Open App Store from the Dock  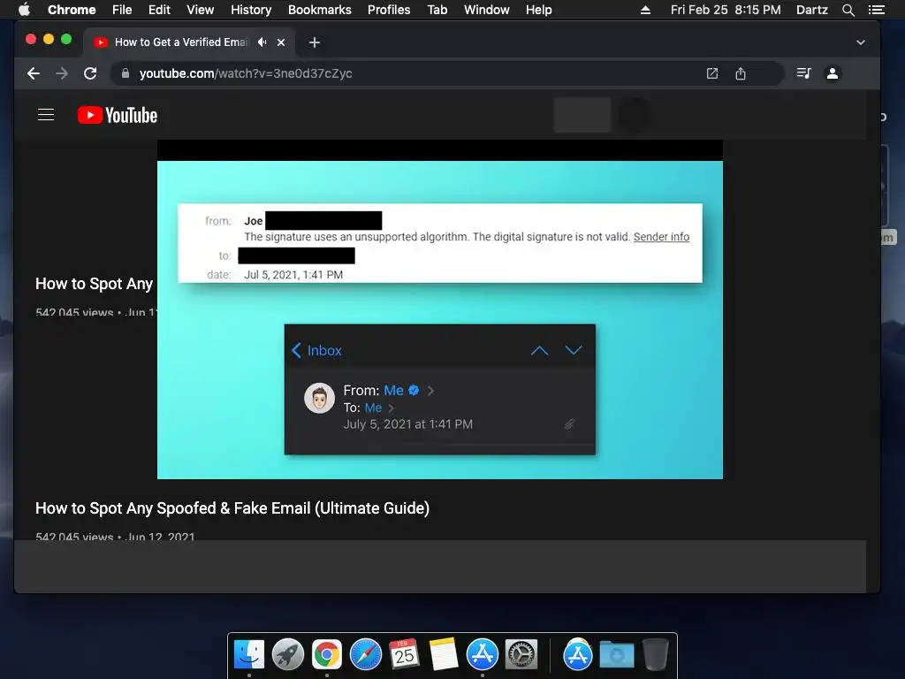[x=483, y=654]
